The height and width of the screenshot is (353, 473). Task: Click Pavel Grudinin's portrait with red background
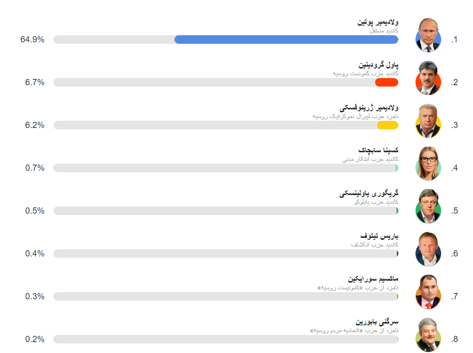tap(428, 78)
